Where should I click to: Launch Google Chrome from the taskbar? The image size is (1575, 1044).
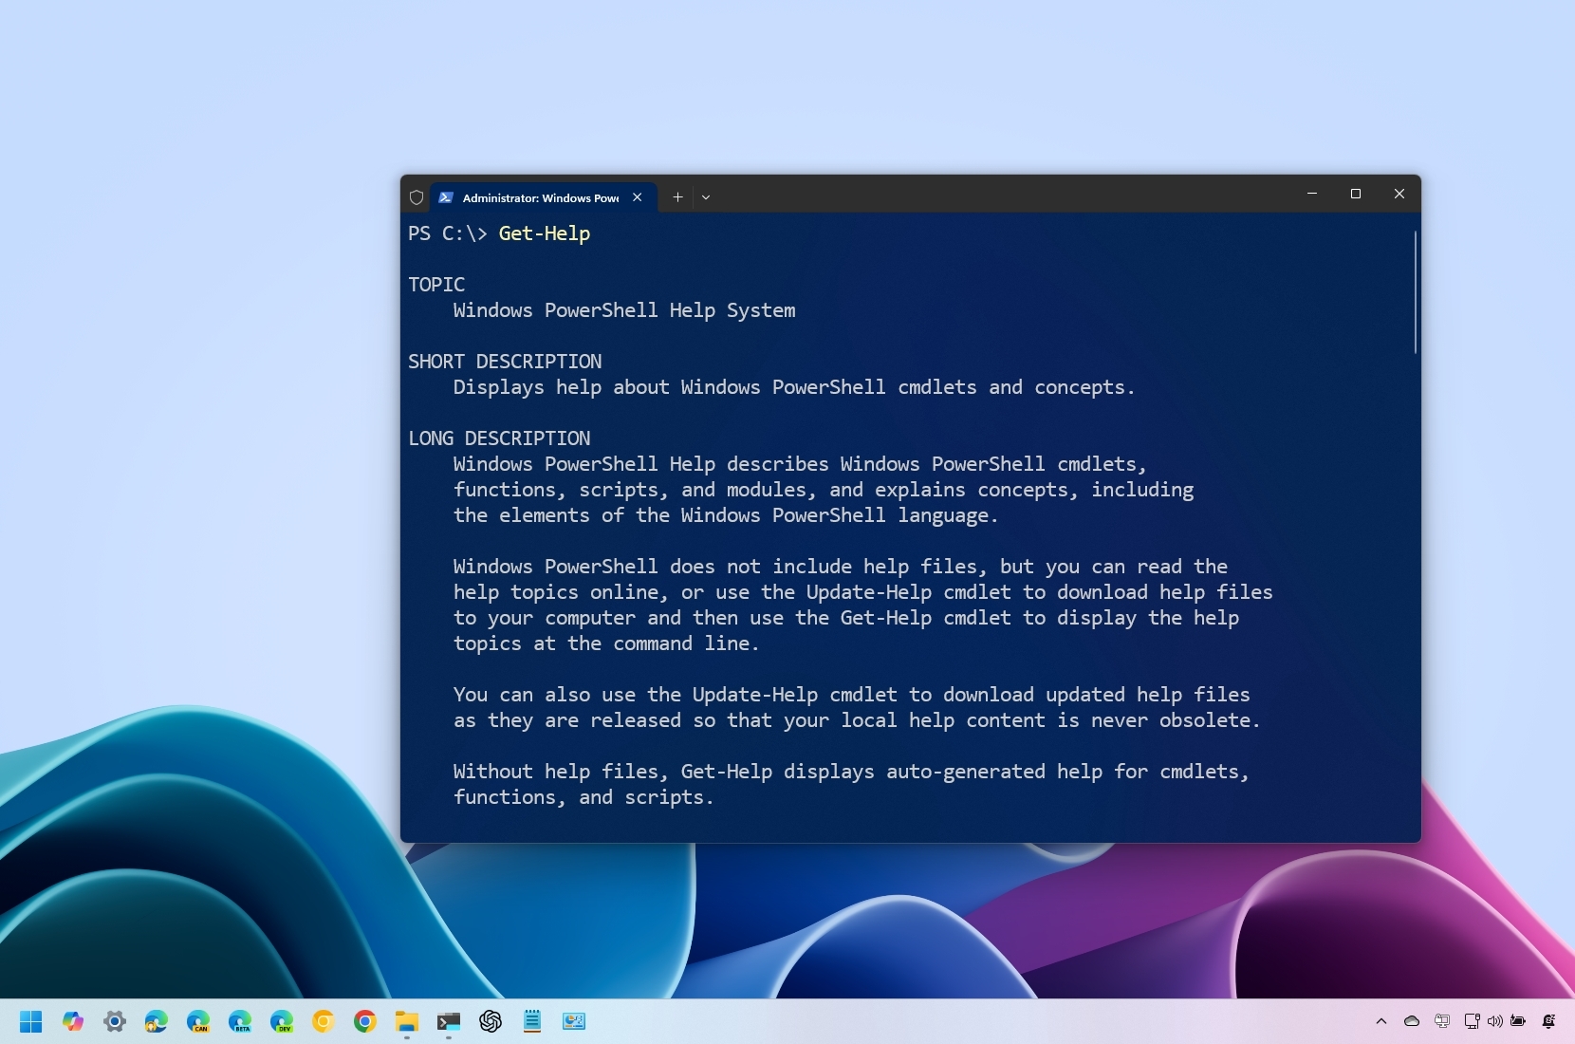(x=365, y=1021)
